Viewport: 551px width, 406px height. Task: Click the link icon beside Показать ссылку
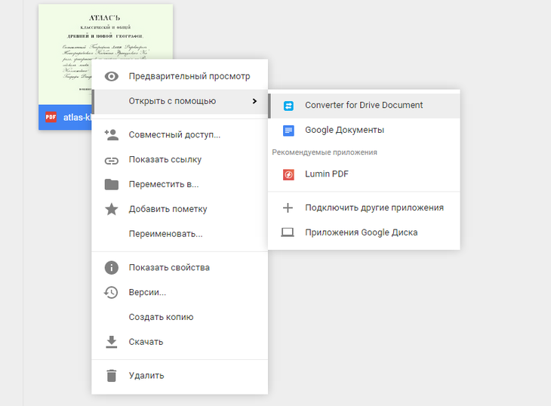point(112,160)
